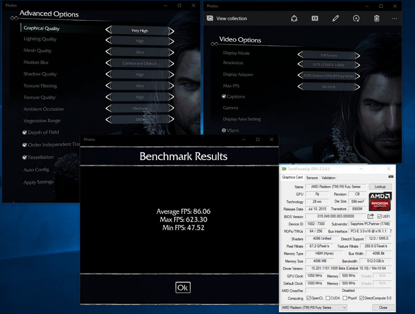415x314 pixels.
Task: Switch to the Sensors tab in GPU-Z
Action: tap(312, 178)
